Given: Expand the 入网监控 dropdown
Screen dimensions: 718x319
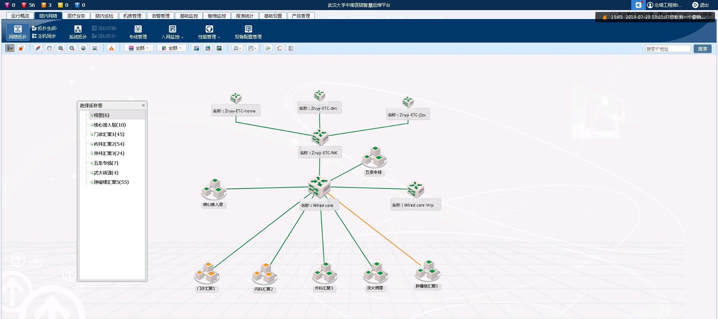Looking at the screenshot, I should [172, 32].
